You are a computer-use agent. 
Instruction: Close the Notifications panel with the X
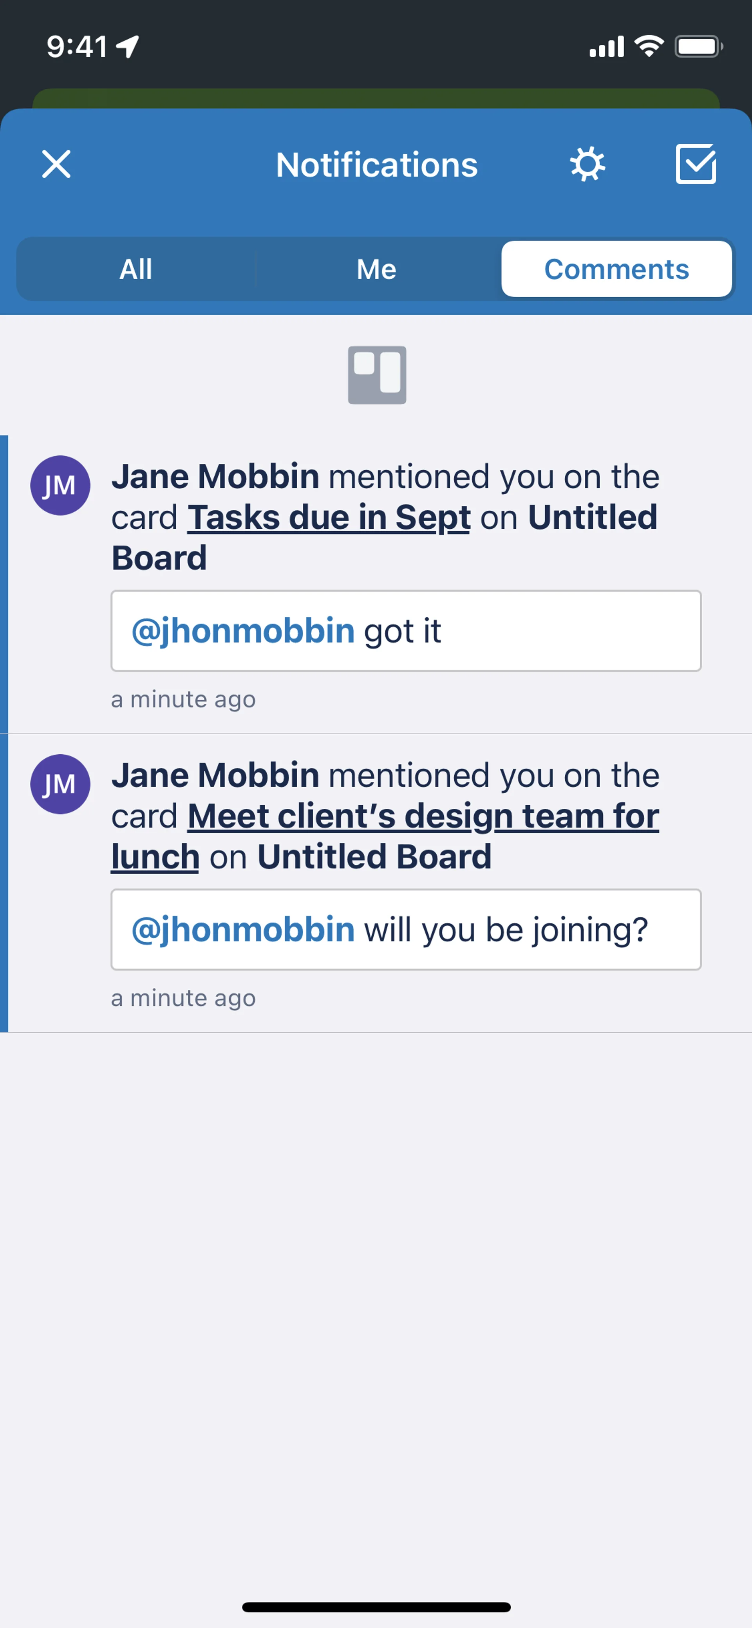click(56, 164)
